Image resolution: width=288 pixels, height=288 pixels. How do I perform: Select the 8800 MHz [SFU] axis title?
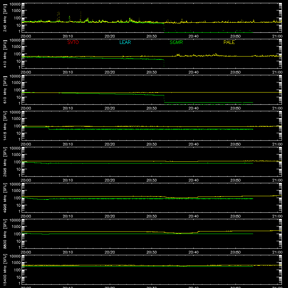pyautogui.click(x=5, y=234)
